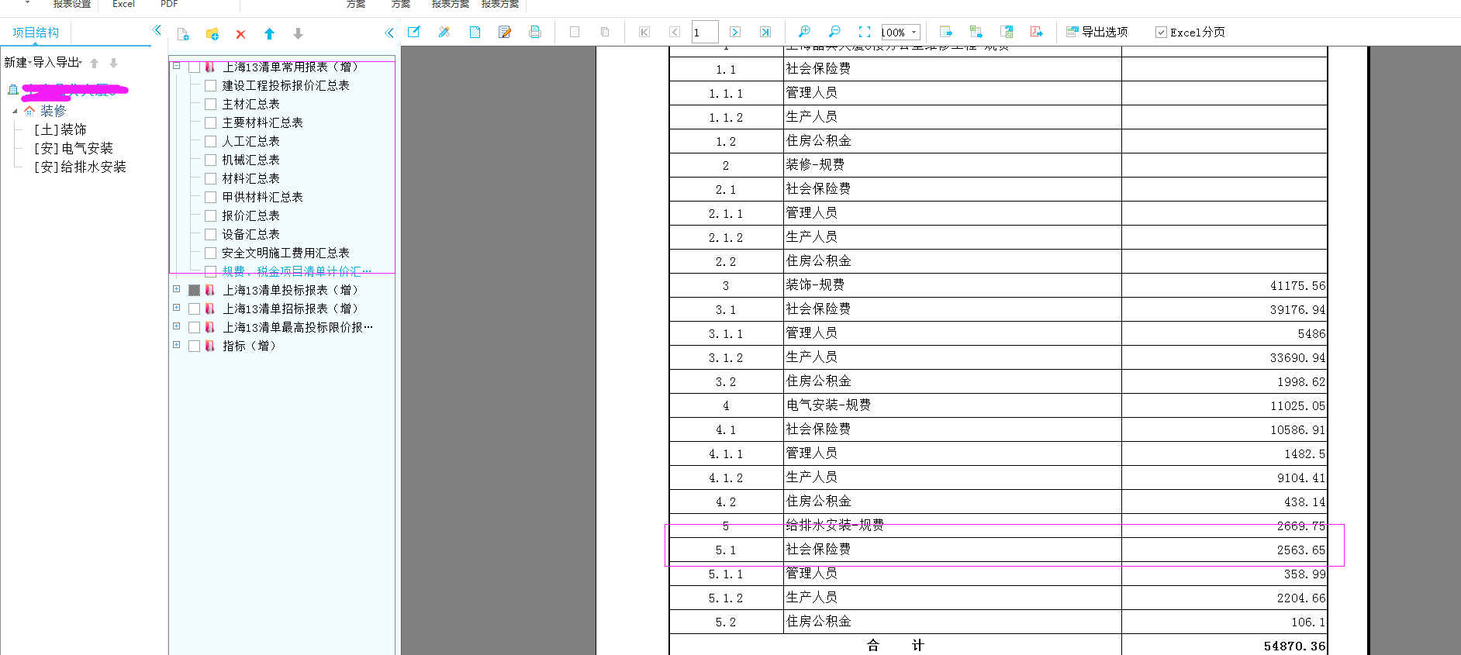Click the new report document icon
This screenshot has width=1461, height=655.
[x=183, y=34]
